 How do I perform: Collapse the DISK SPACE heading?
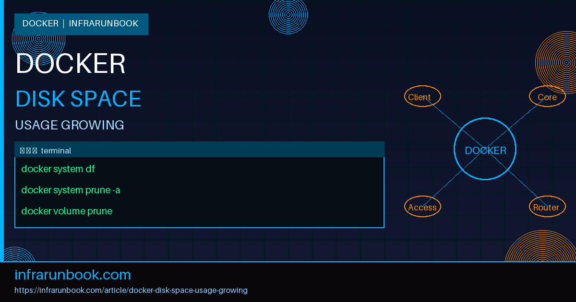click(78, 99)
